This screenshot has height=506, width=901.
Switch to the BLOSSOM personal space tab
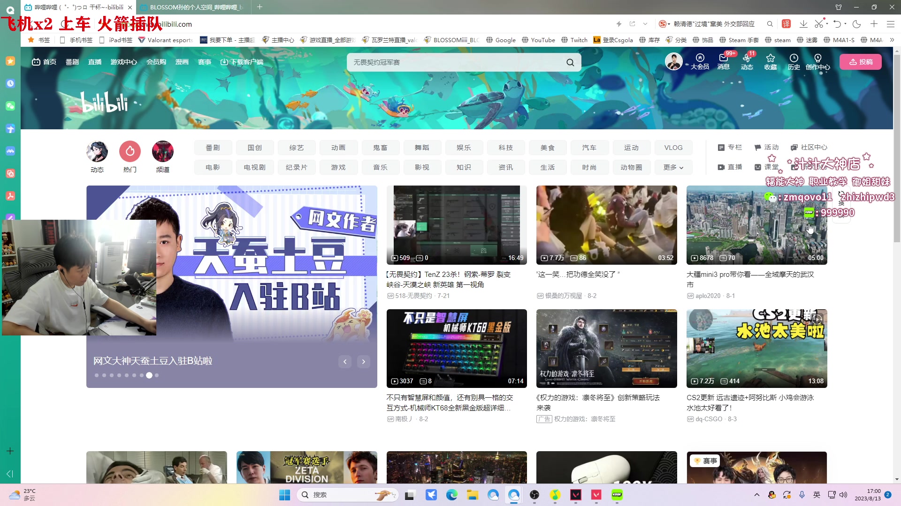192,7
